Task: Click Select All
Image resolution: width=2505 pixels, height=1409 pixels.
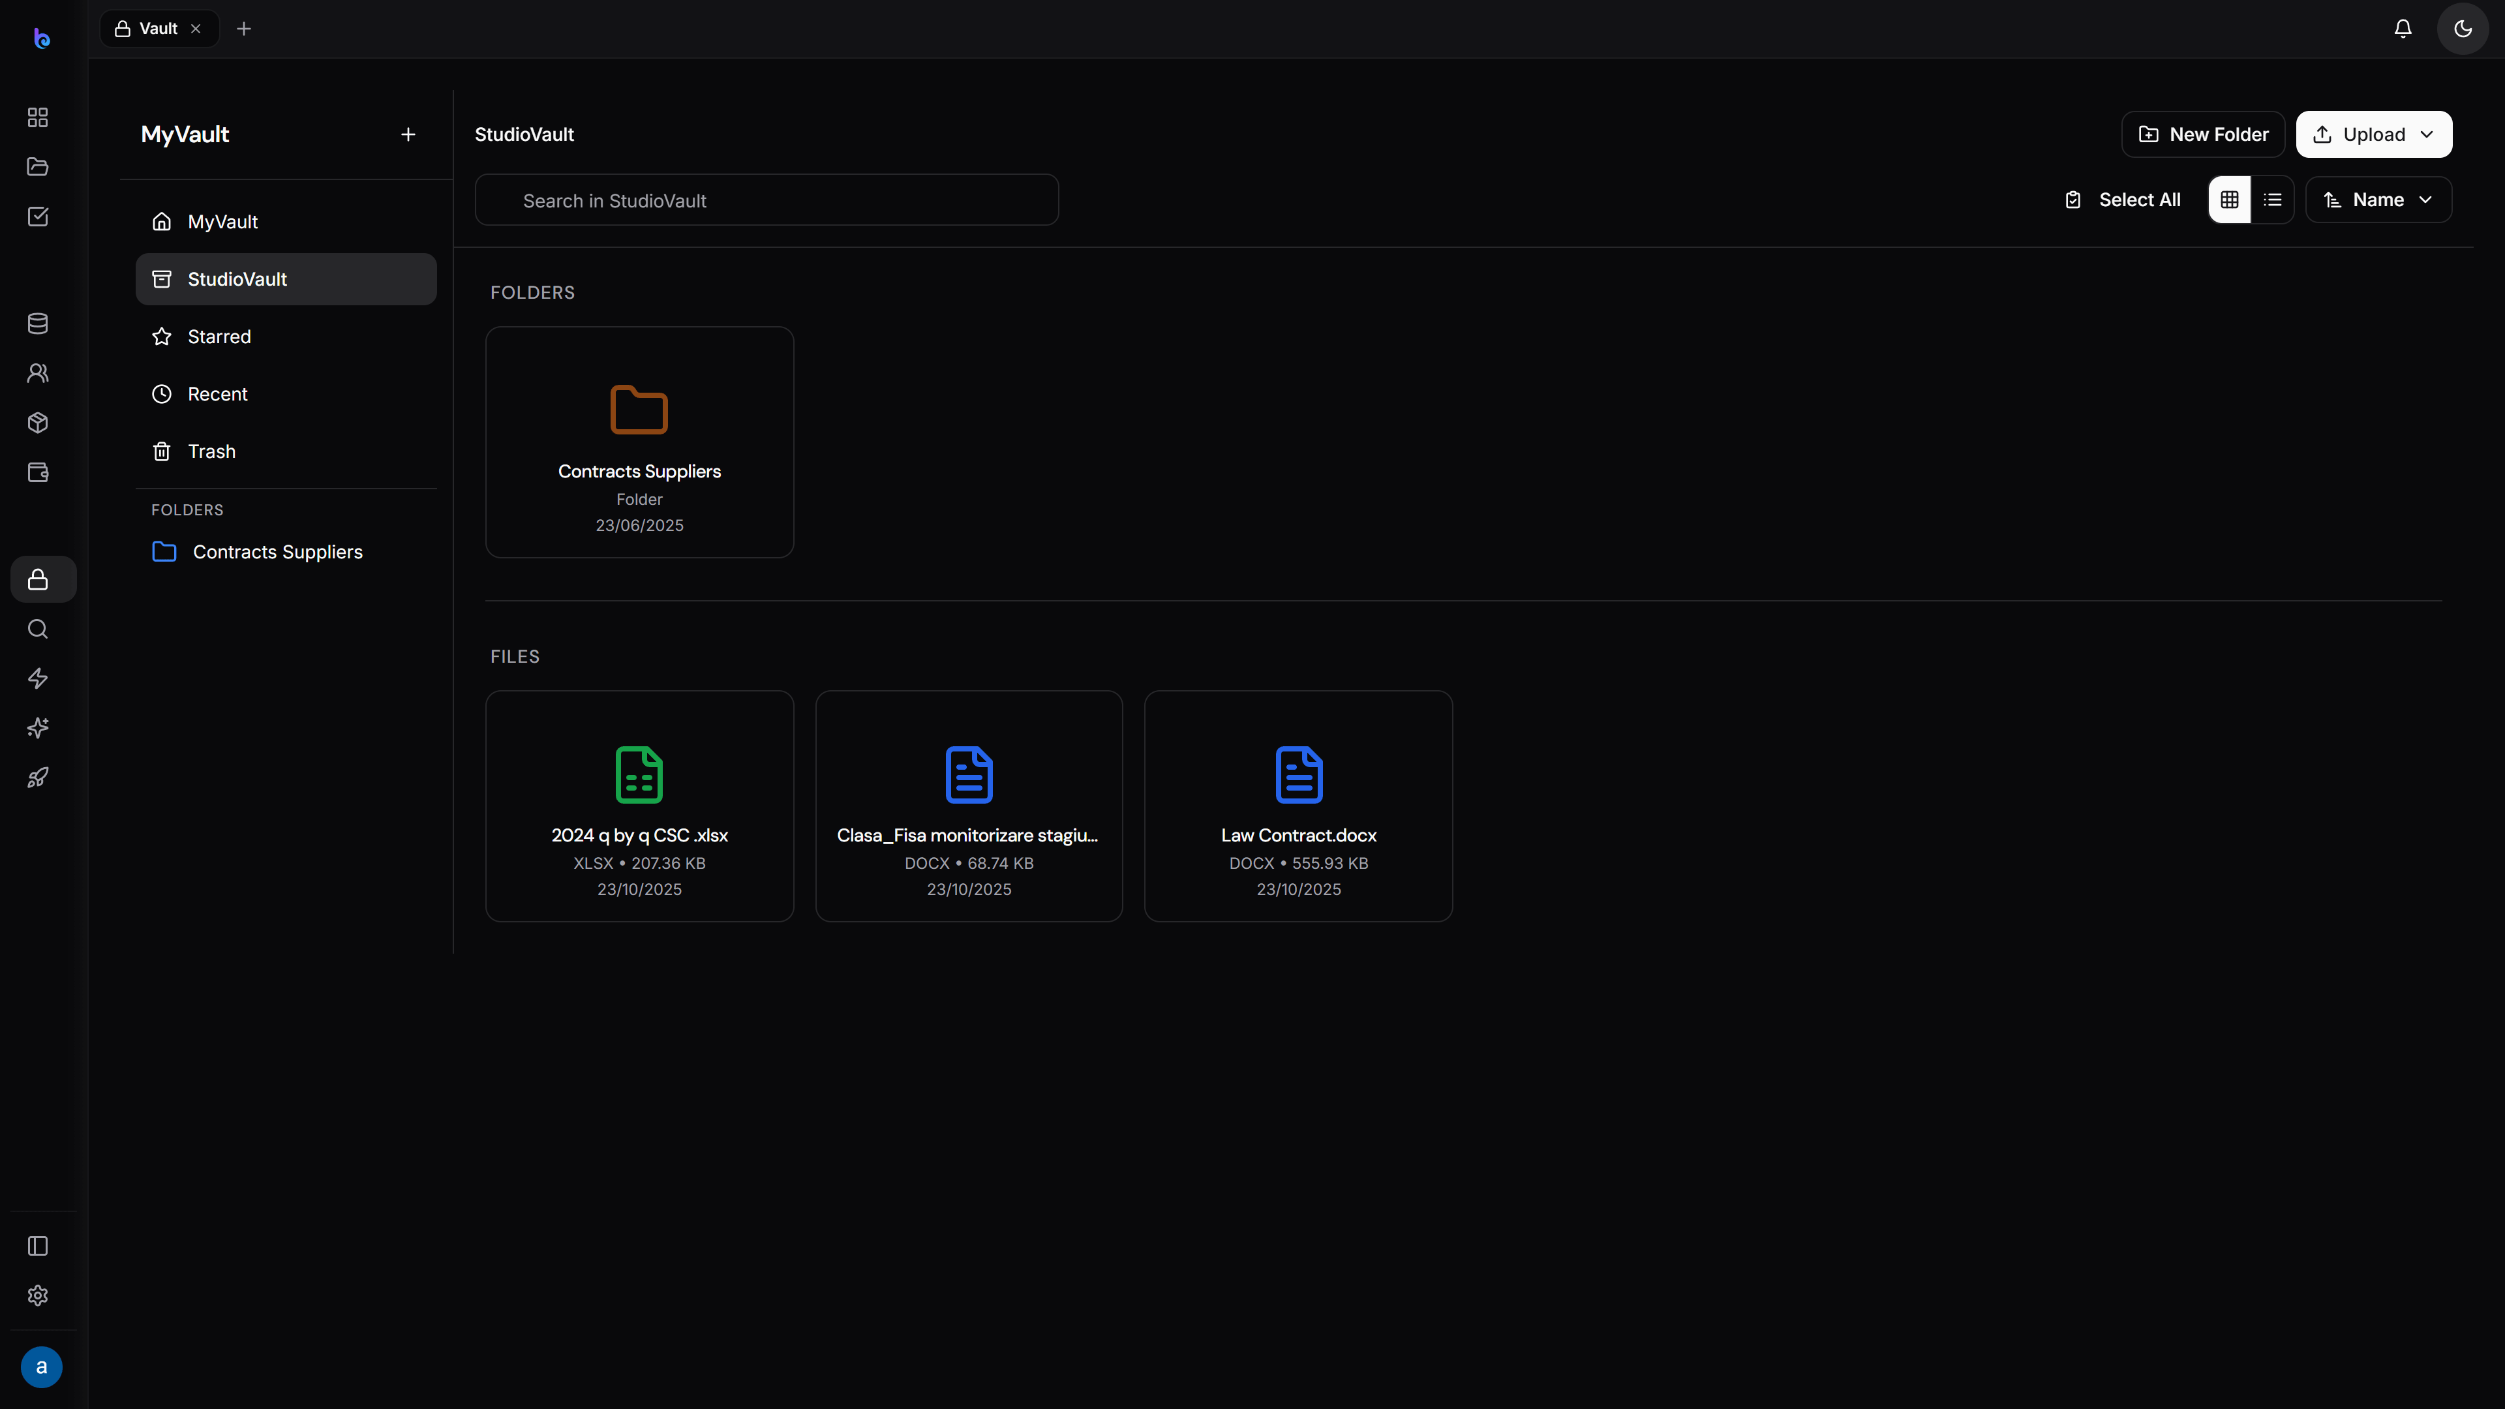Action: [x=2123, y=200]
